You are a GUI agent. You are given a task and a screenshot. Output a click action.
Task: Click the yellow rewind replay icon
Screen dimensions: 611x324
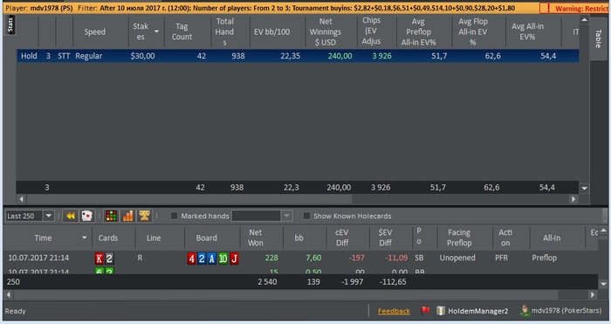tap(71, 216)
